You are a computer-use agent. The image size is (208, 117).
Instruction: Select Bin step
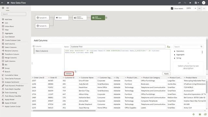[5, 65]
